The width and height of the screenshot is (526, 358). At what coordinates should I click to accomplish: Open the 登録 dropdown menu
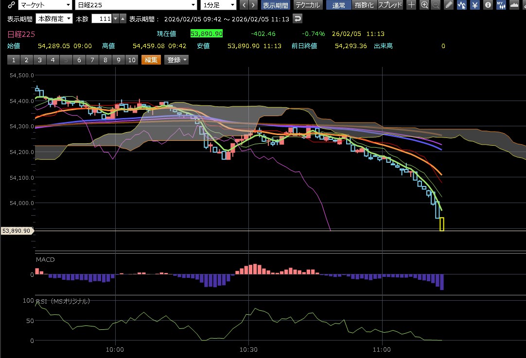click(x=177, y=60)
